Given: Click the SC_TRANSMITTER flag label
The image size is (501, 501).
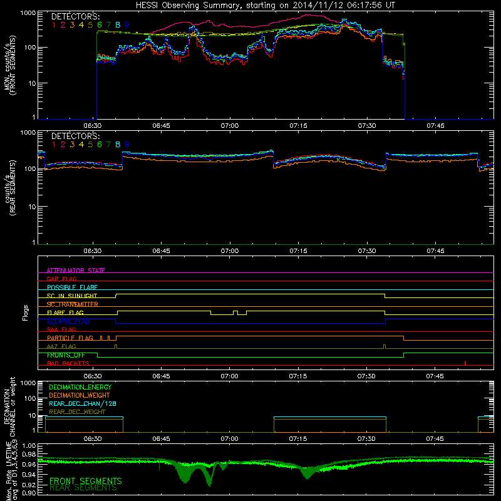Looking at the screenshot, I should tap(72, 304).
